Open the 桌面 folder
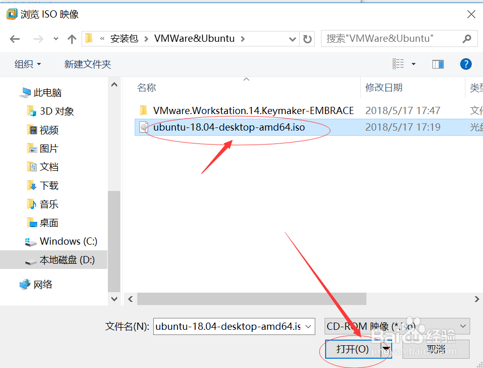The width and height of the screenshot is (483, 368). 43,222
